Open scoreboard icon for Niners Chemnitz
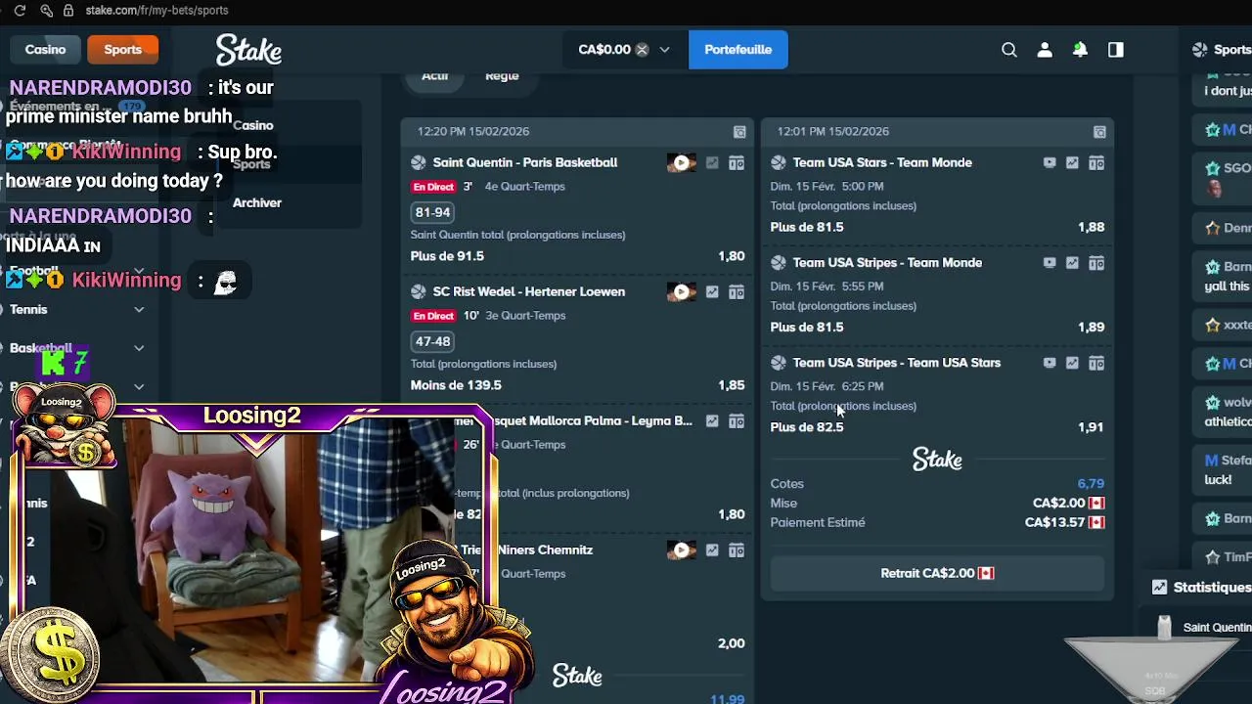The width and height of the screenshot is (1252, 704). (737, 550)
